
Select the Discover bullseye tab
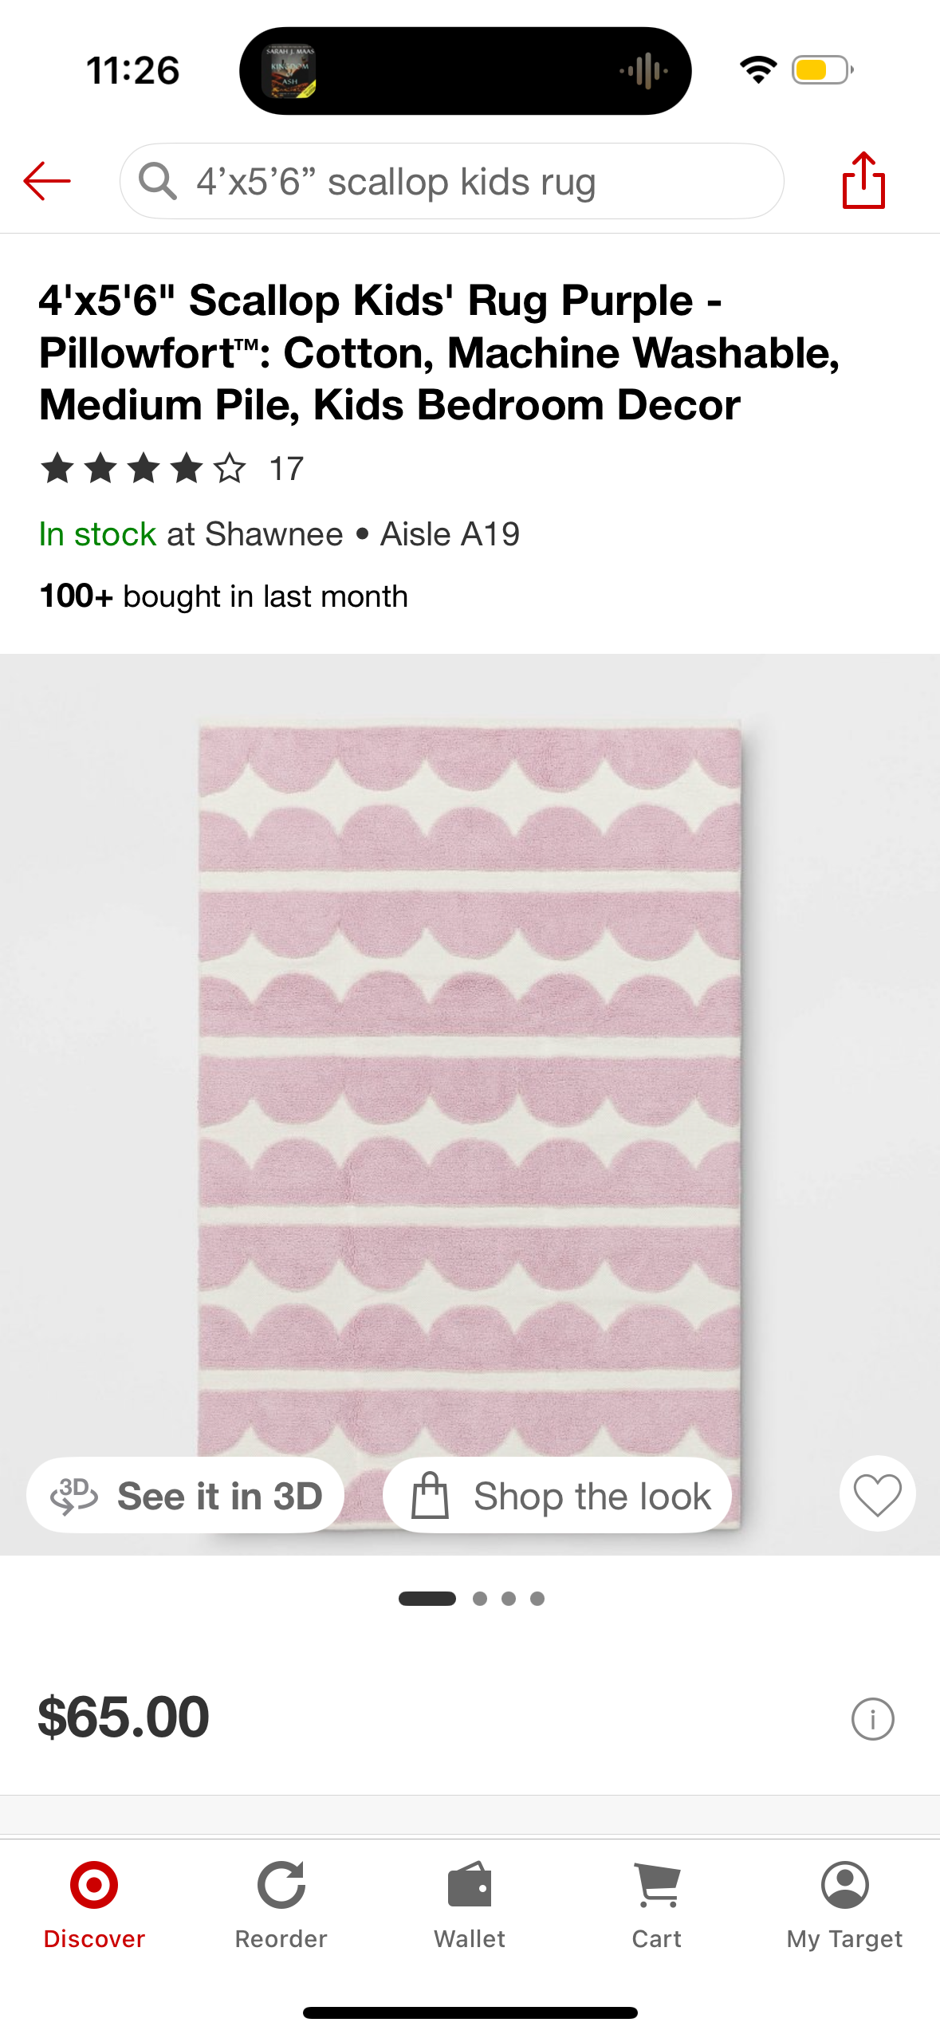coord(94,1906)
